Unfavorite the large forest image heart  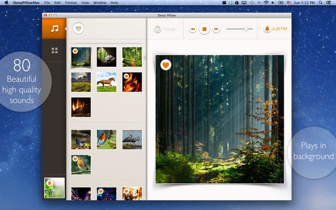pyautogui.click(x=166, y=65)
